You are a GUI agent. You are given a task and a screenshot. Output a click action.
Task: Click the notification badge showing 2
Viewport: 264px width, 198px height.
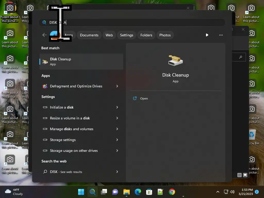click(257, 192)
